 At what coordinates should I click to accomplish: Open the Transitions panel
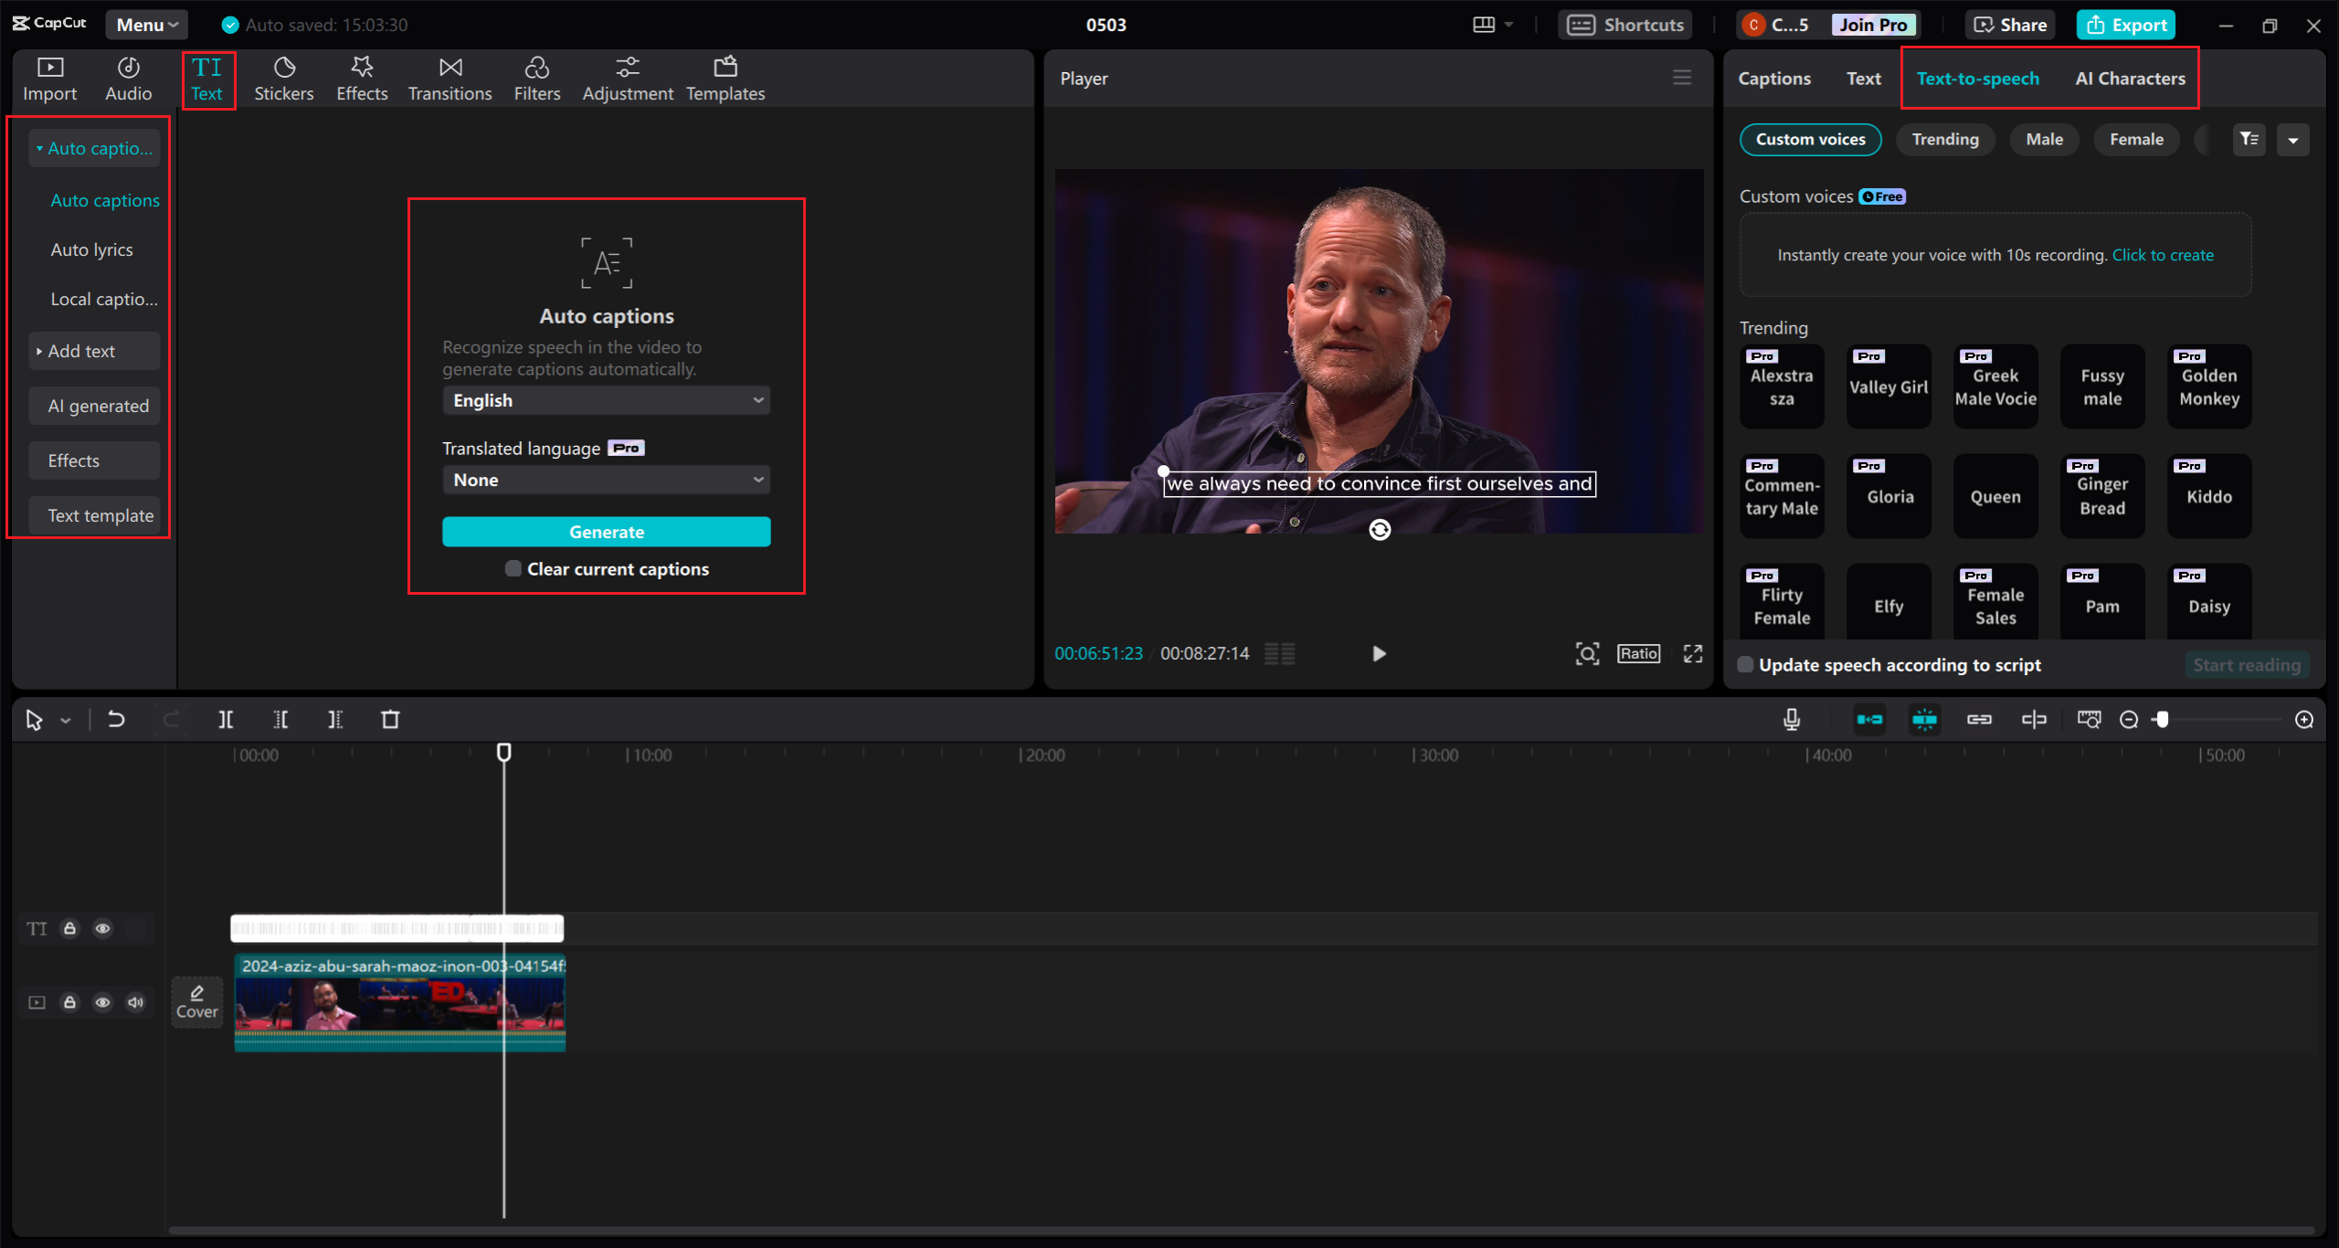(450, 78)
